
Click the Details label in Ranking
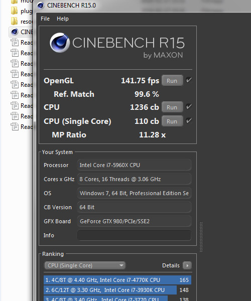click(171, 265)
